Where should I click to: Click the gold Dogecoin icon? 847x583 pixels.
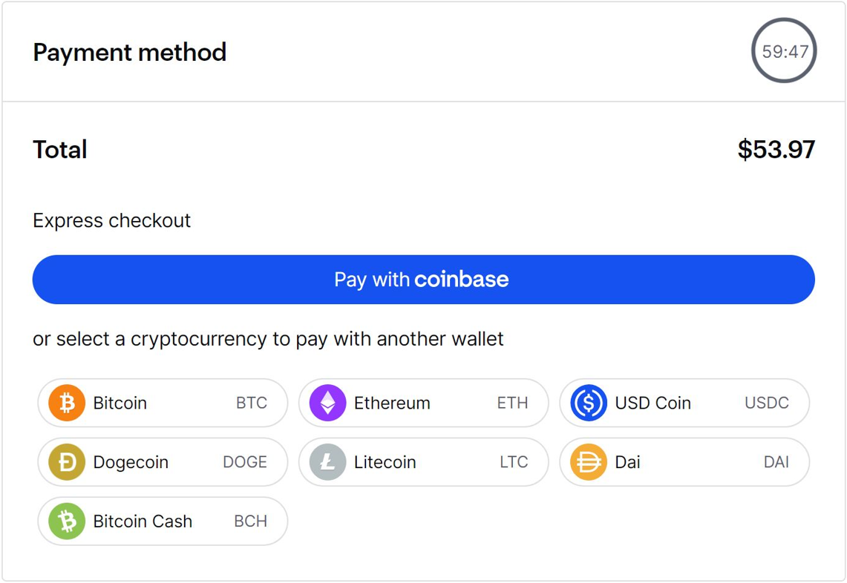67,462
